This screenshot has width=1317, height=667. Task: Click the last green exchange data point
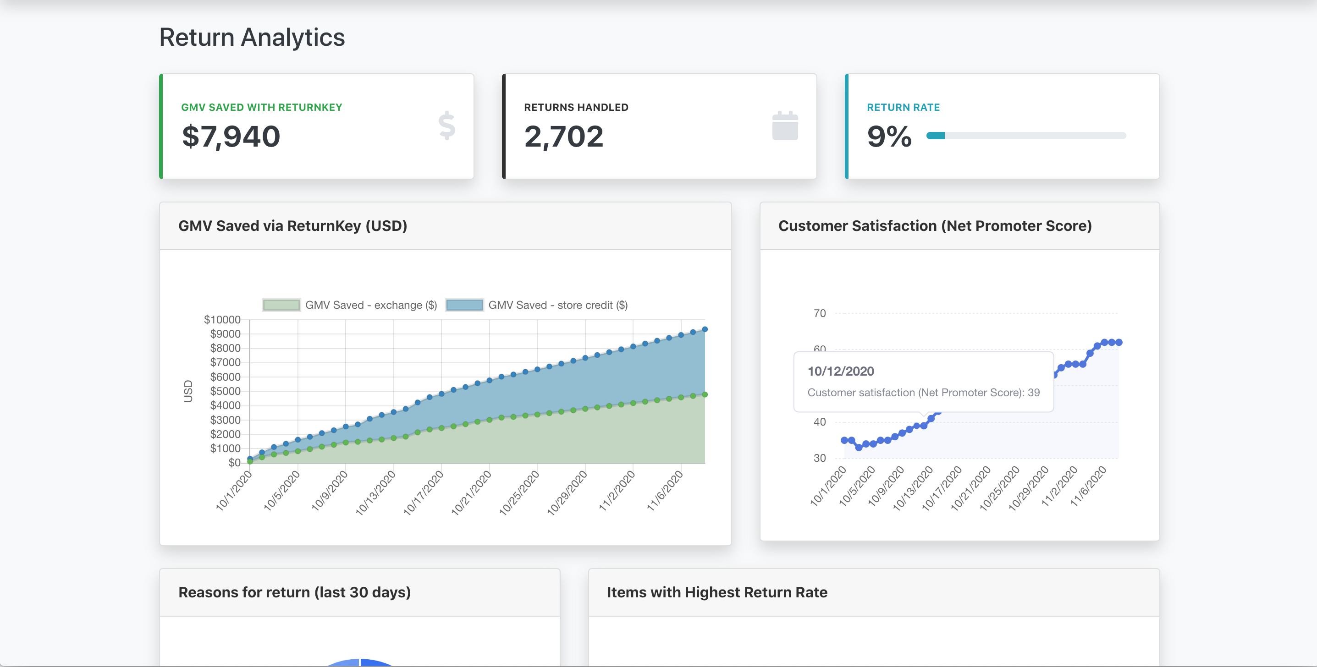tap(705, 394)
